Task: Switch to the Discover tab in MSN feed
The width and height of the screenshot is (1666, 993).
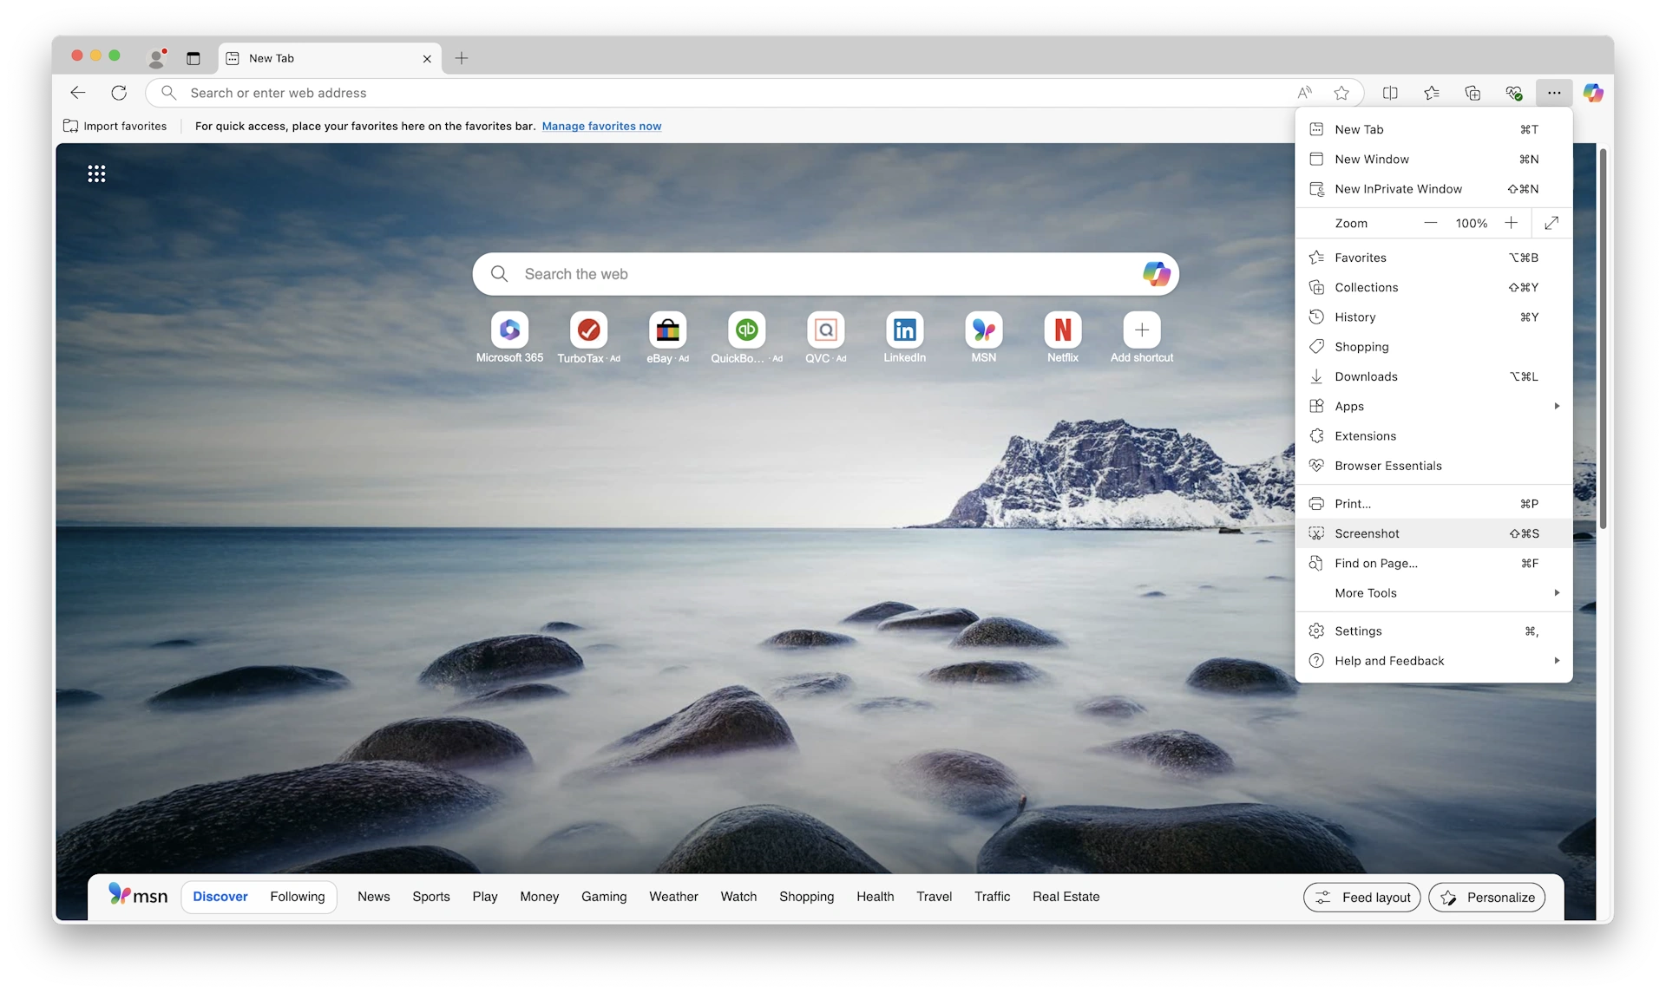Action: 220,896
